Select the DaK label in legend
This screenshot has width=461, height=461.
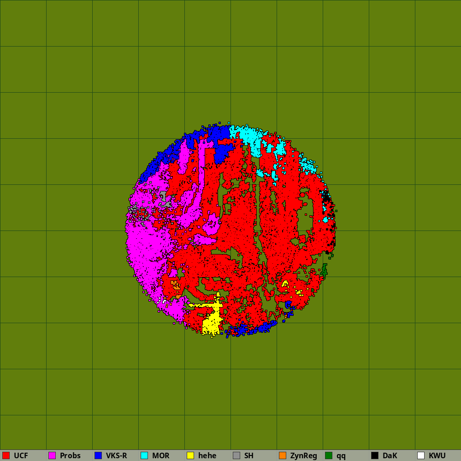(x=390, y=455)
